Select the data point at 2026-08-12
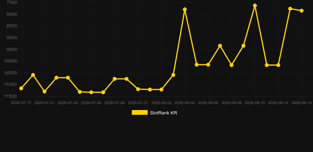This screenshot has height=152, width=313. click(278, 65)
